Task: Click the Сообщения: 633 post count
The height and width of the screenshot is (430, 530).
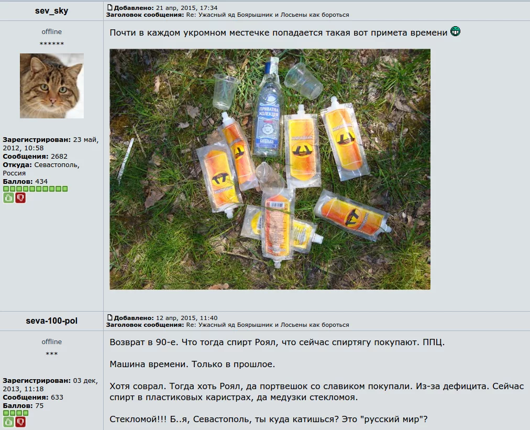Action: (x=33, y=397)
